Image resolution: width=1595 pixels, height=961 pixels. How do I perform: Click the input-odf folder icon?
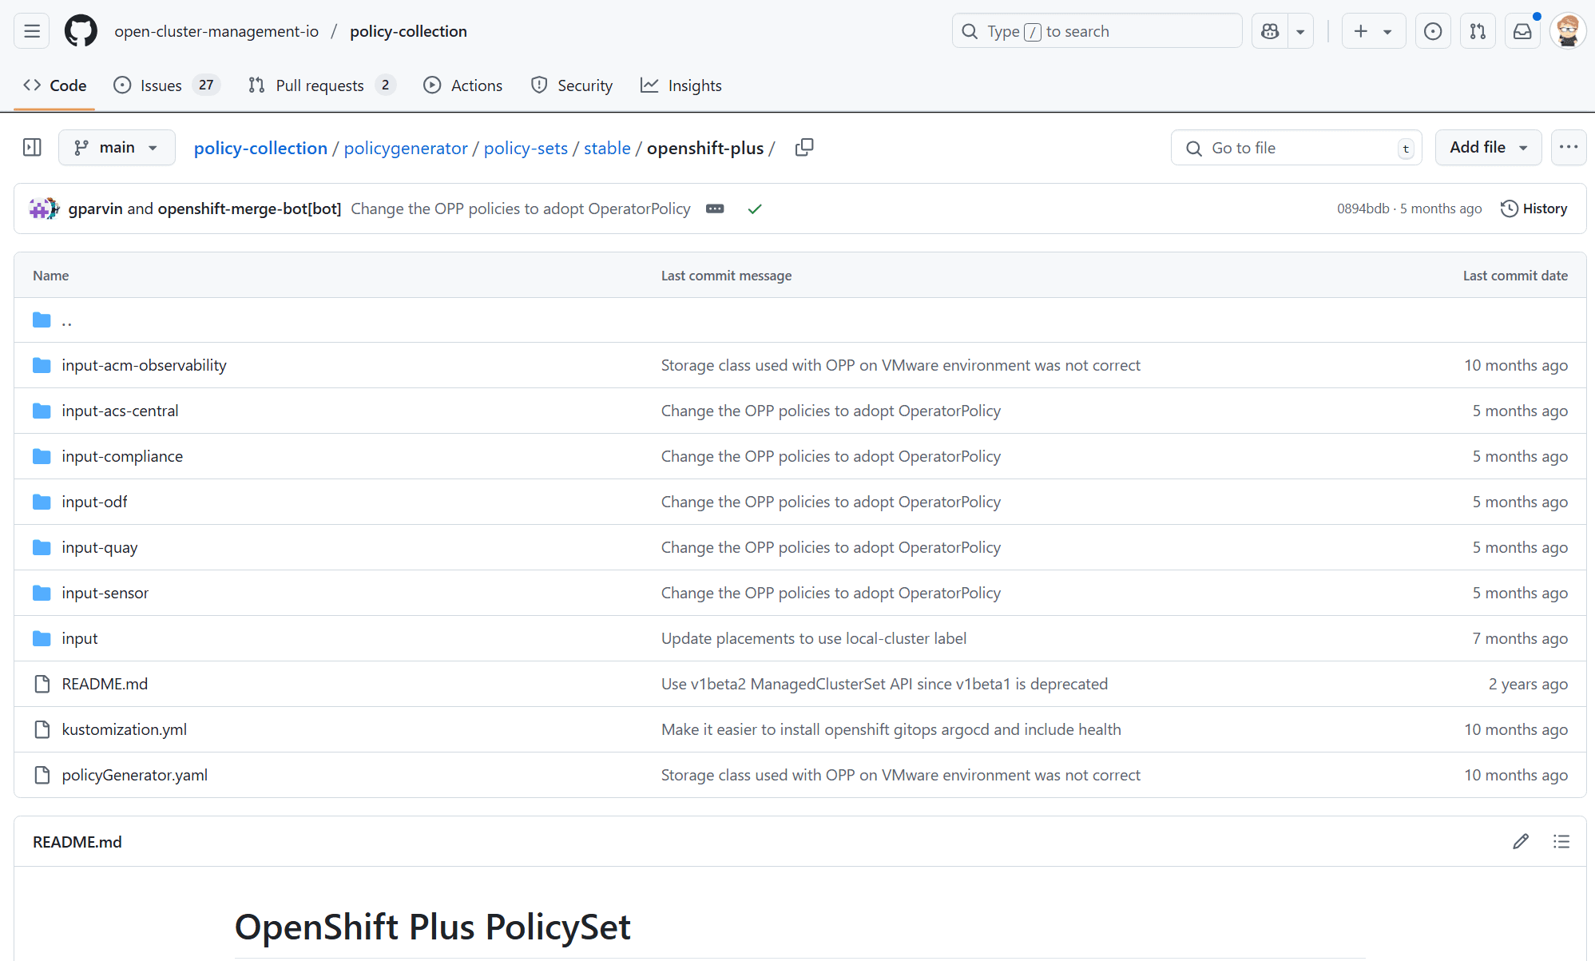(x=42, y=502)
